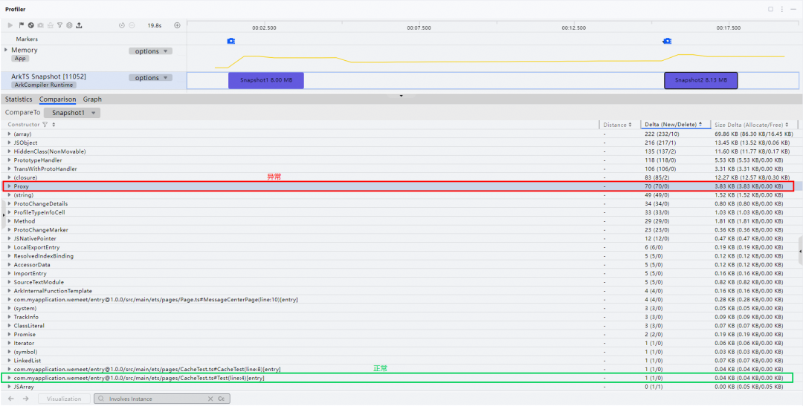Click the first camera marker on timeline

click(231, 40)
